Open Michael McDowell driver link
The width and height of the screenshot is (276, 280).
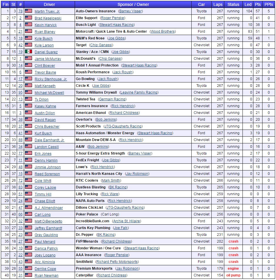(49, 93)
